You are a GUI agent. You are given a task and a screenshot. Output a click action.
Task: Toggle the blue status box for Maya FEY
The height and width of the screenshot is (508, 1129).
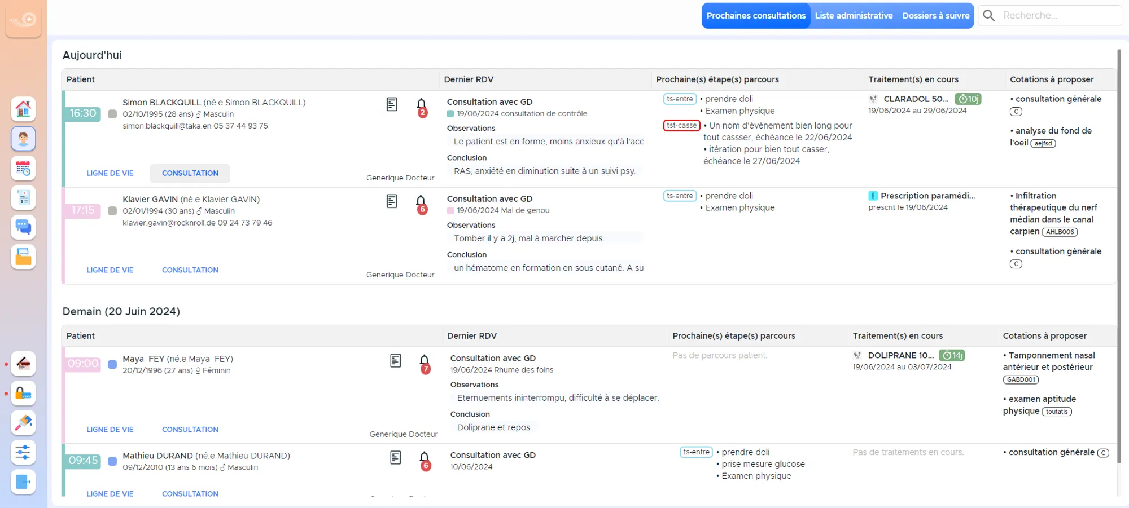pyautogui.click(x=112, y=364)
